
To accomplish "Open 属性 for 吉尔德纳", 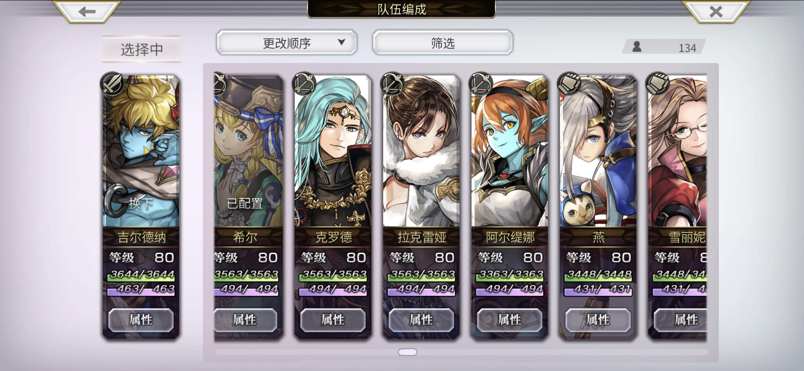I will (x=141, y=320).
